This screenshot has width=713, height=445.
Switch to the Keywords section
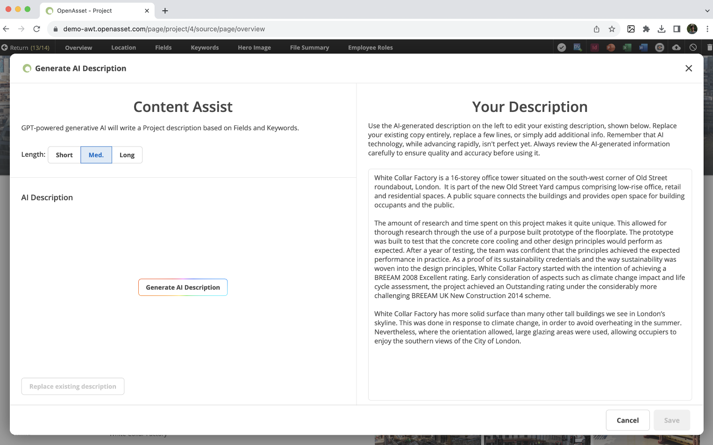204,47
